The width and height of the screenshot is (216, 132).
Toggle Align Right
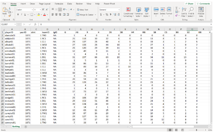click(x=60, y=15)
